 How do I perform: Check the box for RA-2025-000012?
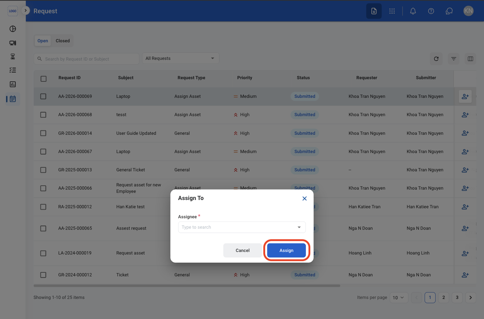[x=43, y=207]
